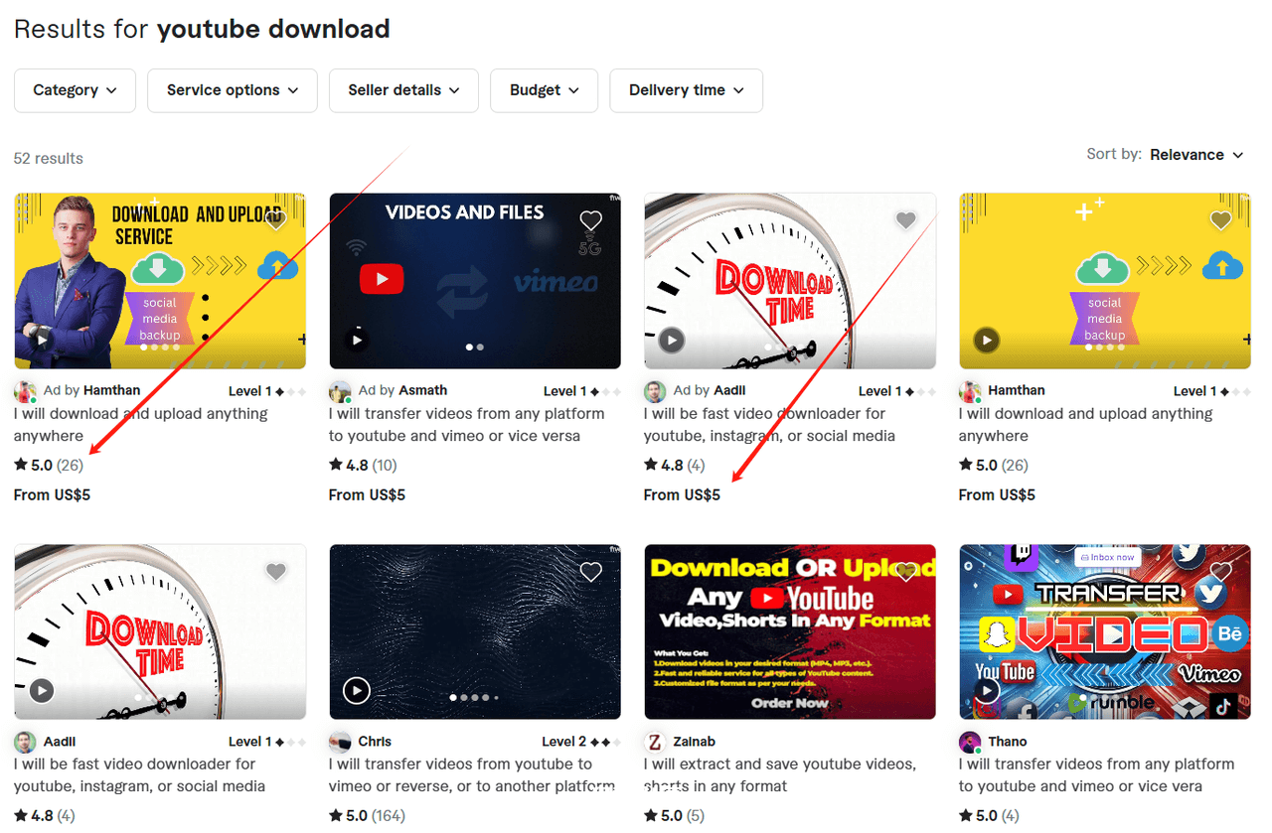Play video on non-ad Hamthan thumbnail

click(986, 340)
